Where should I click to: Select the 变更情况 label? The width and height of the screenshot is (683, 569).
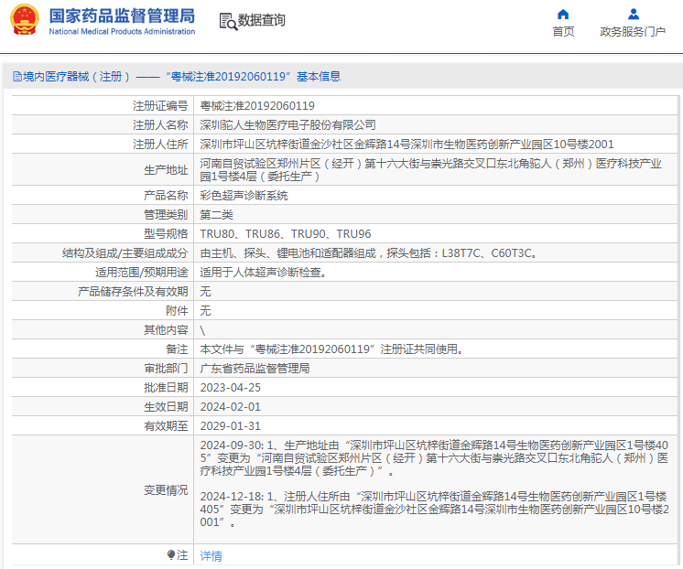pos(166,489)
